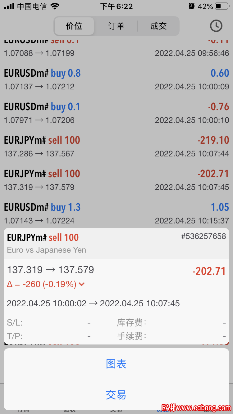Select EURJPYm# sell 100 row with -219.10

click(x=116, y=146)
